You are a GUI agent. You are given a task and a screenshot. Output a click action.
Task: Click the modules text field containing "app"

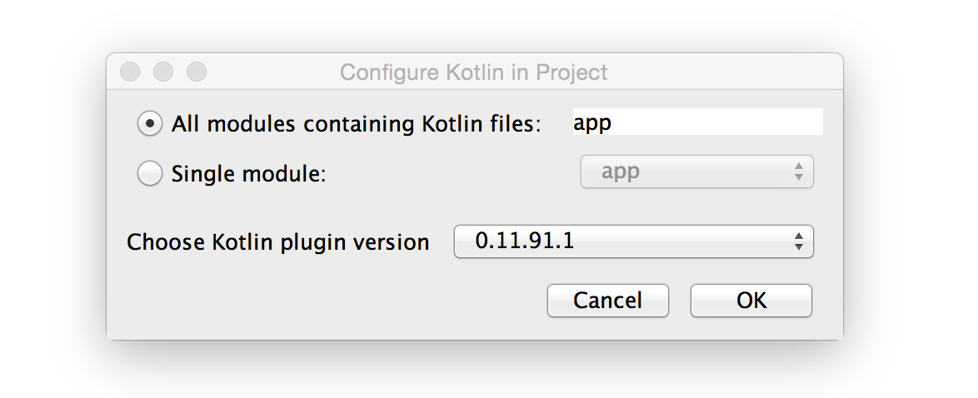click(x=696, y=122)
